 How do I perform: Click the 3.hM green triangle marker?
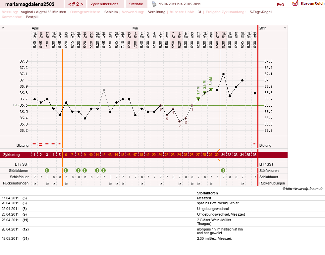click(211, 89)
